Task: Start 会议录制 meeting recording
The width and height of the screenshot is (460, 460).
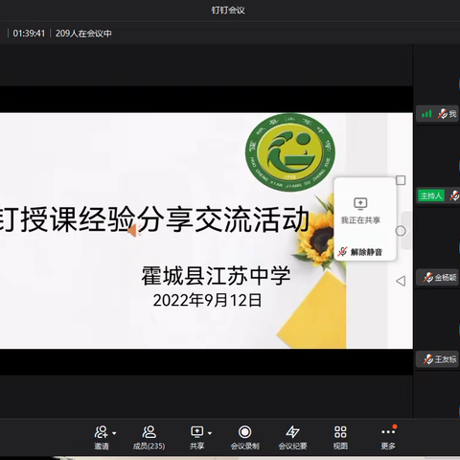Action: pyautogui.click(x=244, y=437)
